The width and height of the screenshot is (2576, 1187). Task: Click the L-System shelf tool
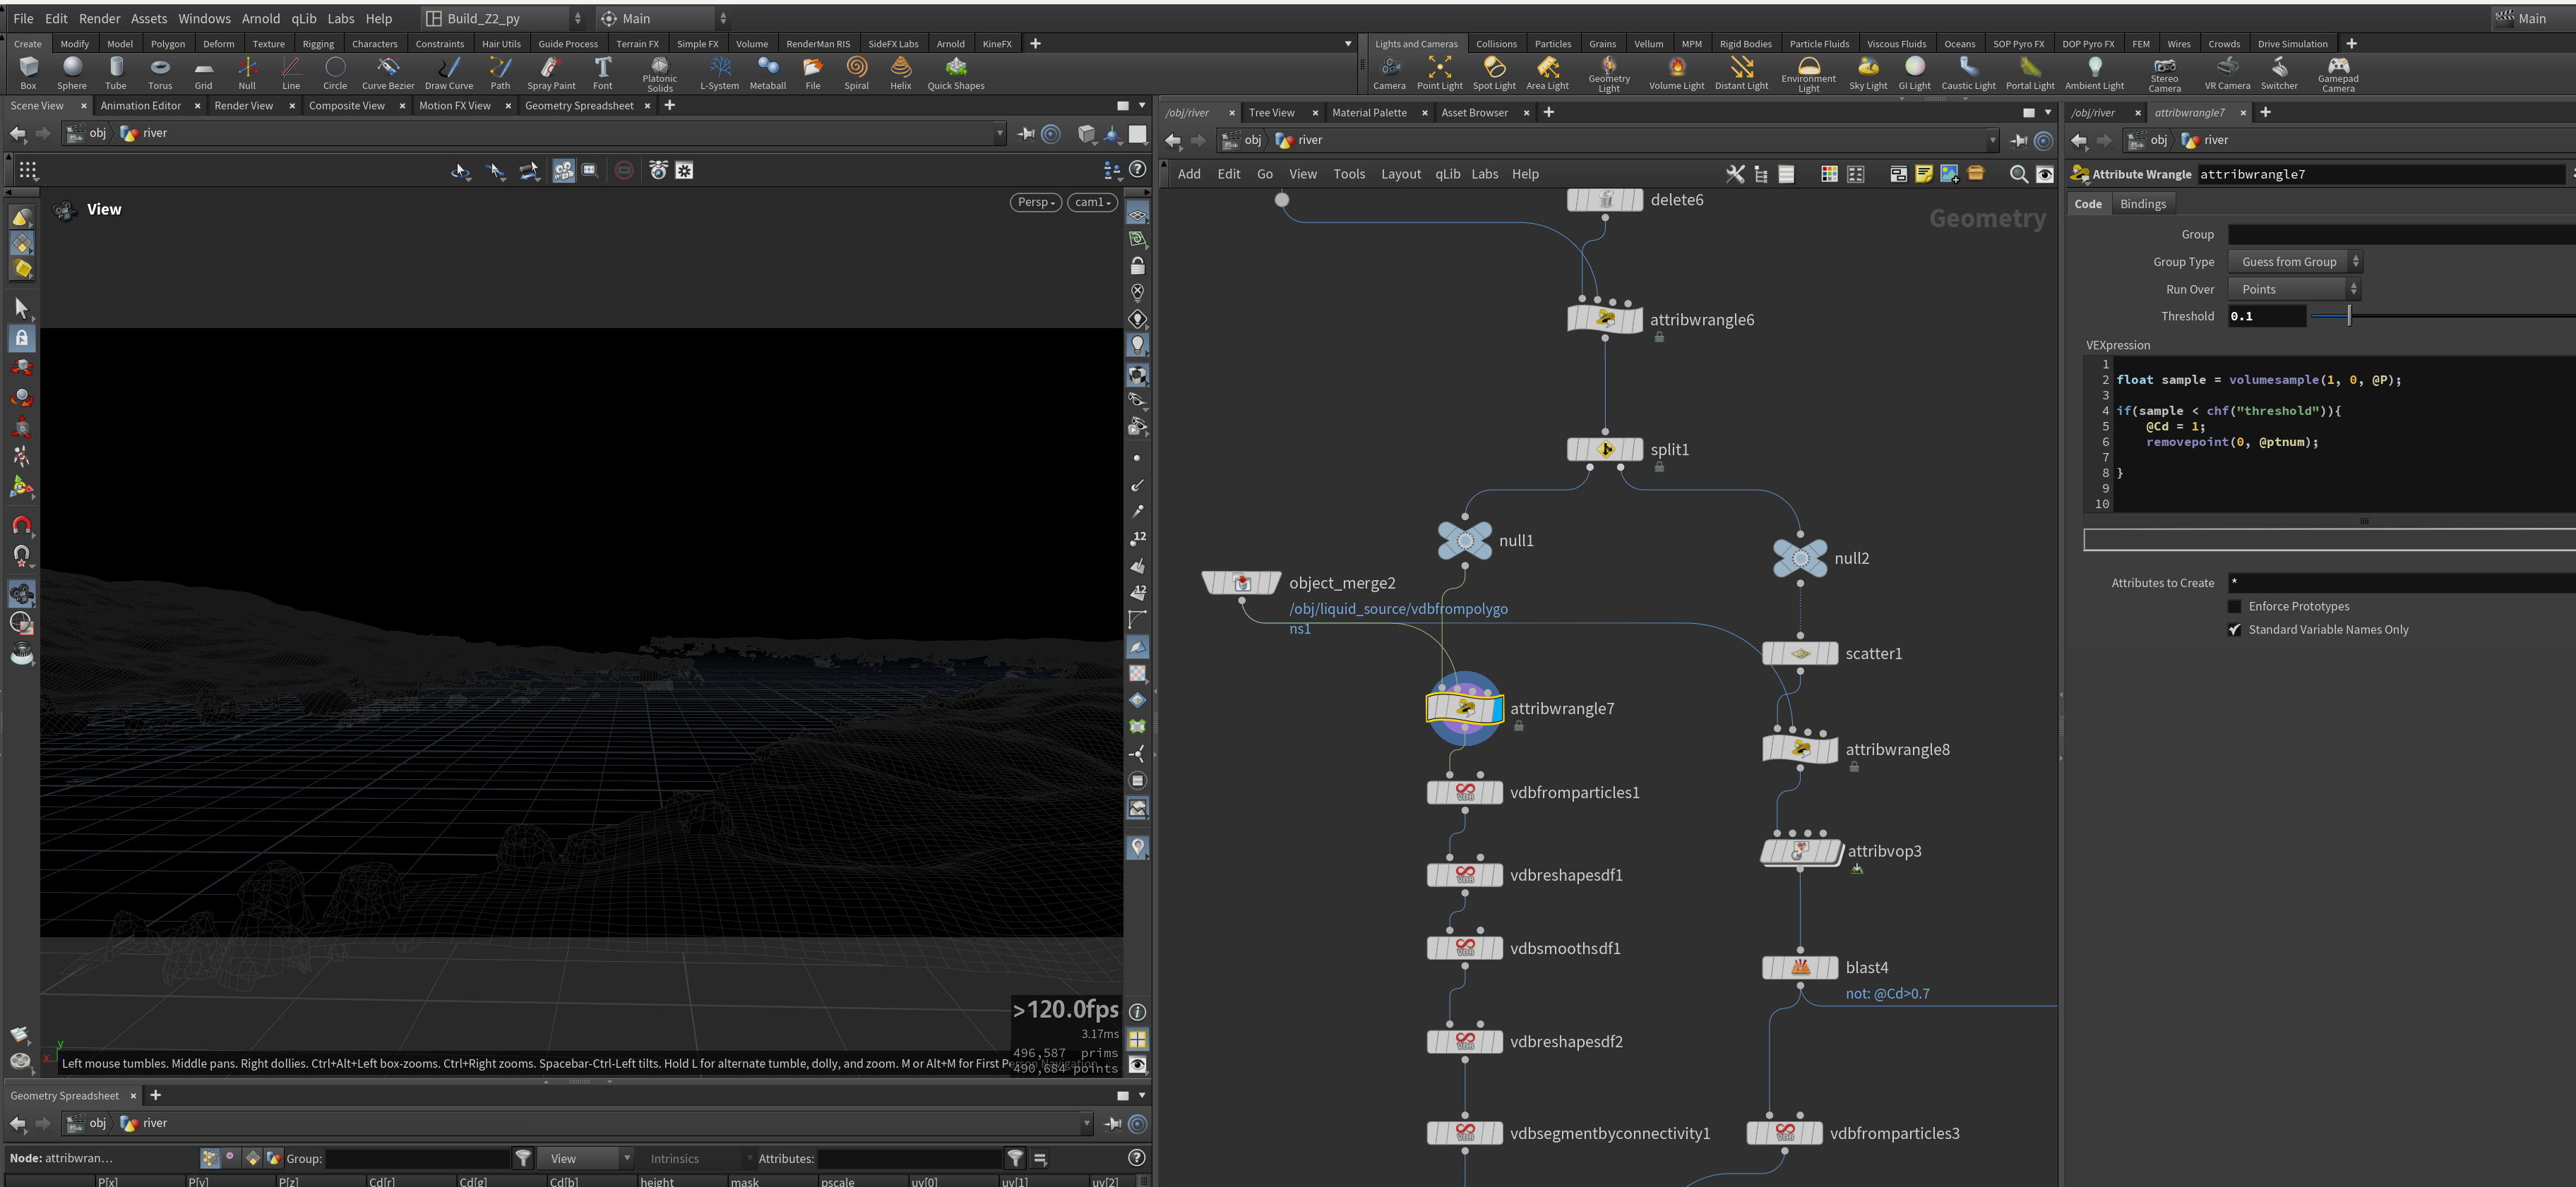(x=720, y=73)
